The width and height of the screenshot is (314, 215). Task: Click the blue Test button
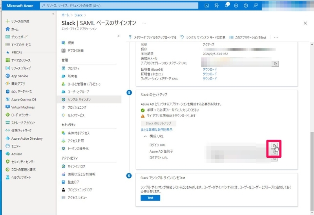(x=150, y=198)
